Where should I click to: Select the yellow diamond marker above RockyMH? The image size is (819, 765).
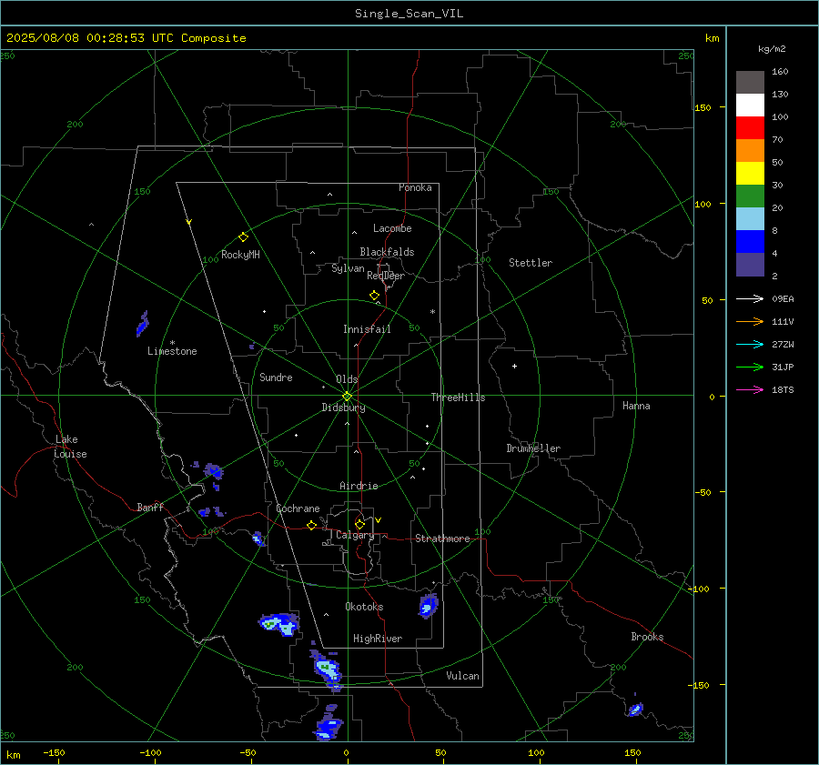tap(243, 237)
